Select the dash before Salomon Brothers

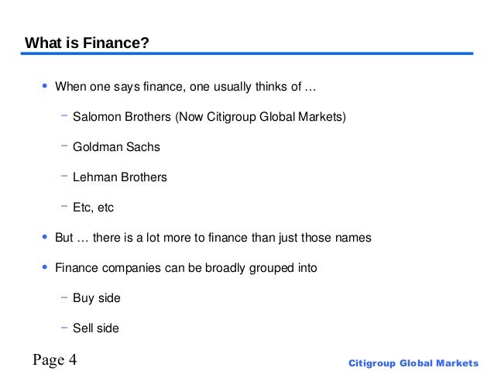coord(64,115)
